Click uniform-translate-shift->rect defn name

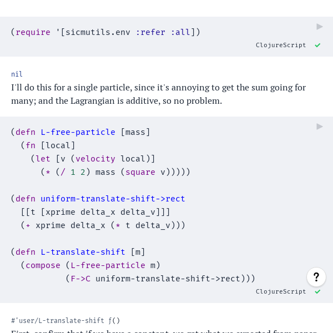[113, 199]
